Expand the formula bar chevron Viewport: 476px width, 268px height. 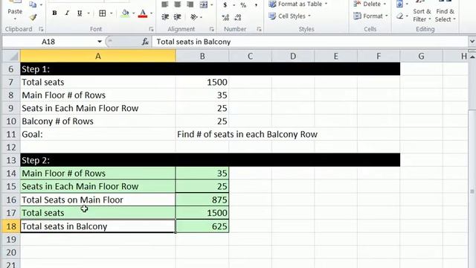click(x=472, y=42)
